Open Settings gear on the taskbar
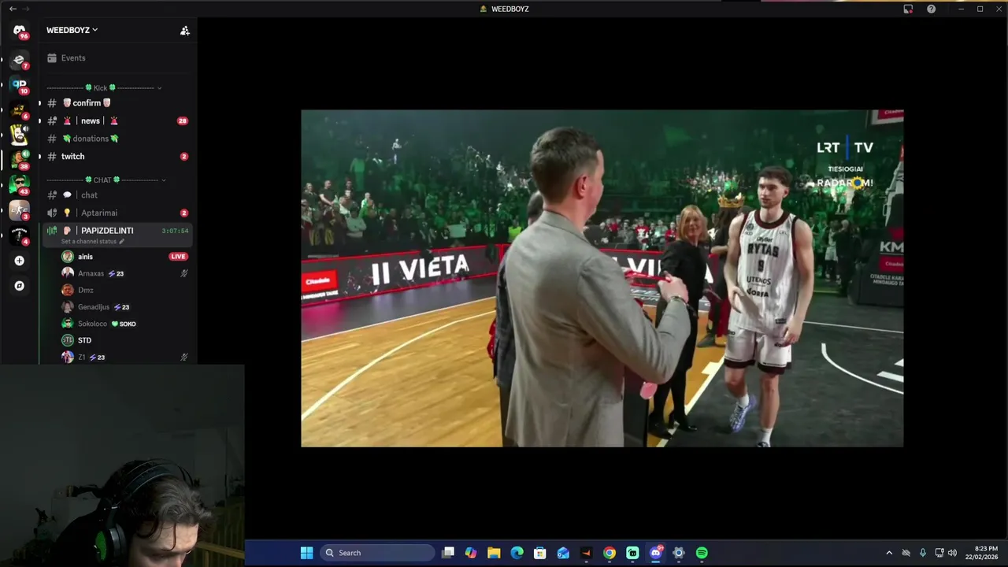This screenshot has height=567, width=1008. tap(679, 553)
